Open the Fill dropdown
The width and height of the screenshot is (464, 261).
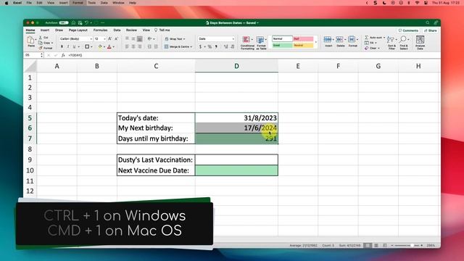click(x=370, y=43)
